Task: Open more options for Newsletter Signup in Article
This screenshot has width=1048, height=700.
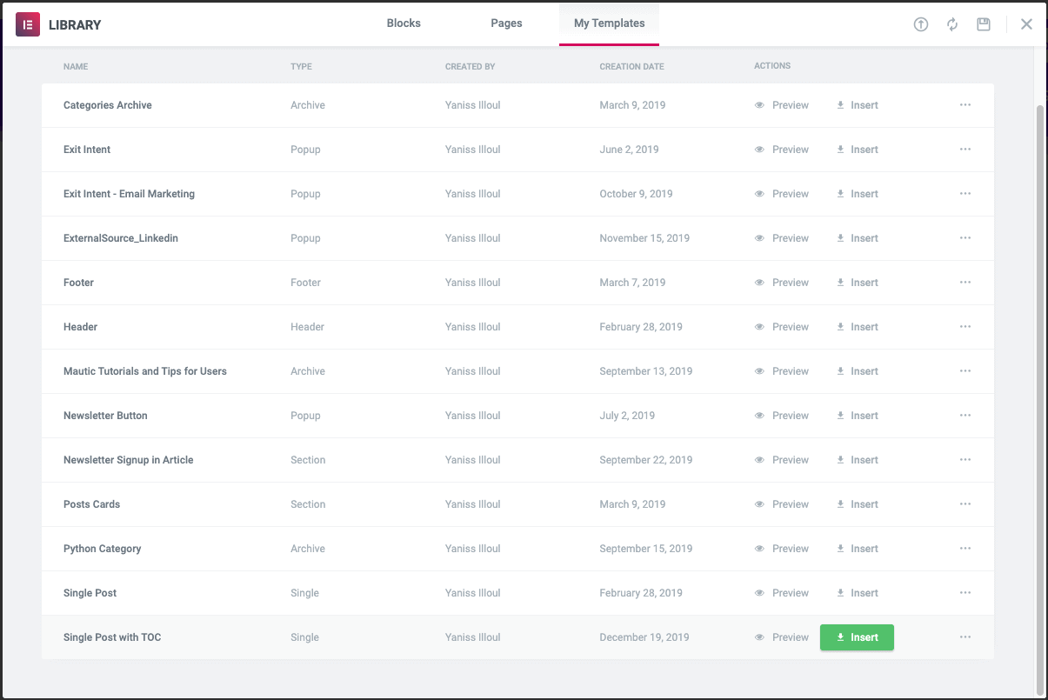Action: [965, 460]
